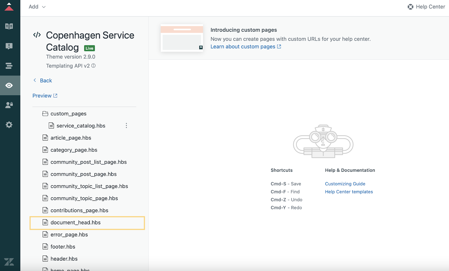Viewport: 449px width, 271px height.
Task: Open the Knowledge base book icon in sidebar
Action: 9,26
